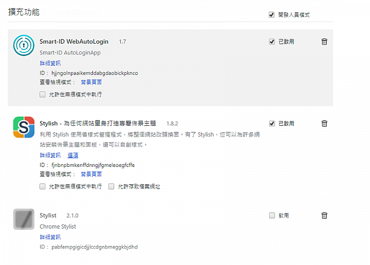The height and width of the screenshot is (265, 370).
Task: Open Stylish 詳細資訊 details link
Action: 50,155
